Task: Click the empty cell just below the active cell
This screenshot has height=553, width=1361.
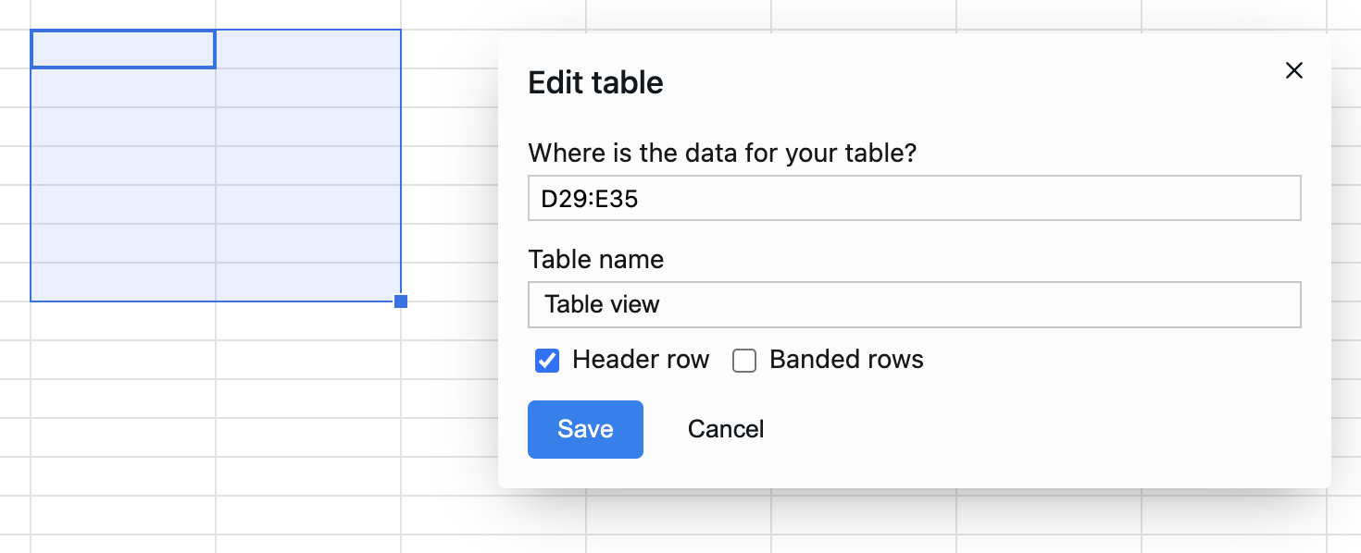Action: point(123,88)
